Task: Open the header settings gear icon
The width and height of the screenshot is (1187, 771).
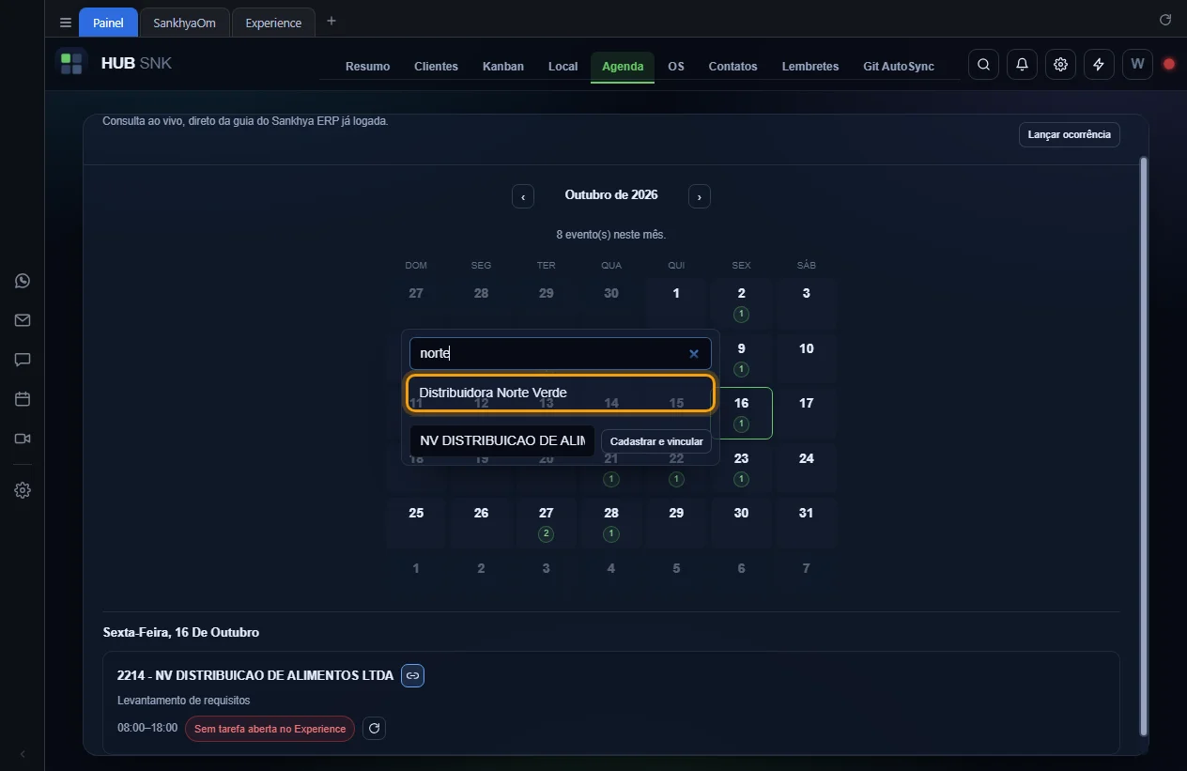Action: [1060, 64]
